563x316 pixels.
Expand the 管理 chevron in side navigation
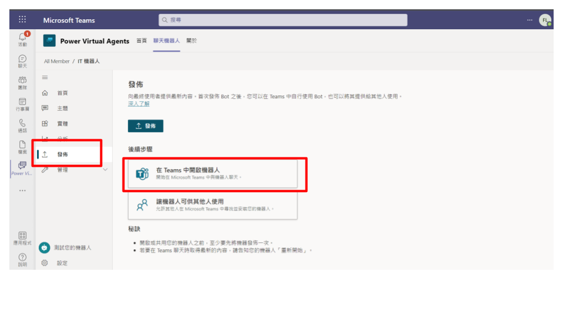[105, 170]
